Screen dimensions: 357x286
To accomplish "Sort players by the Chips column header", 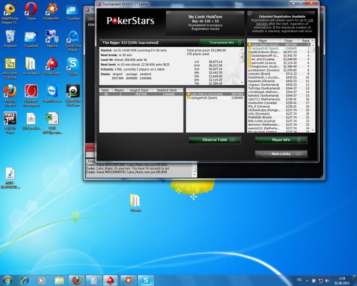I will tap(288, 41).
